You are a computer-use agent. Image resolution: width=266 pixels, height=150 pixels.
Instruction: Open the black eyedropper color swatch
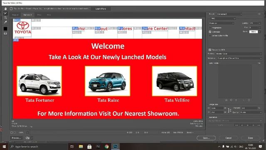click(x=5, y=29)
